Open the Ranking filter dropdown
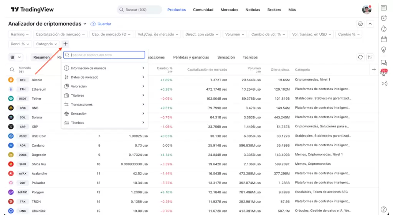The width and height of the screenshot is (393, 221). 20,34
